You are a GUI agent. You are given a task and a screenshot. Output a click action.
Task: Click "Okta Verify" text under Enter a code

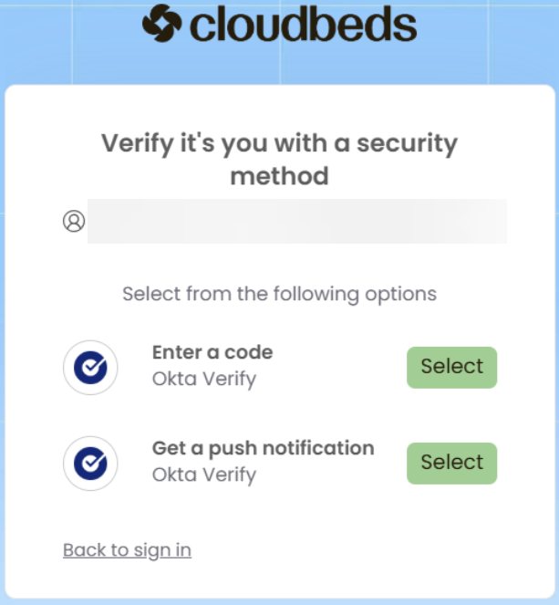pyautogui.click(x=204, y=378)
